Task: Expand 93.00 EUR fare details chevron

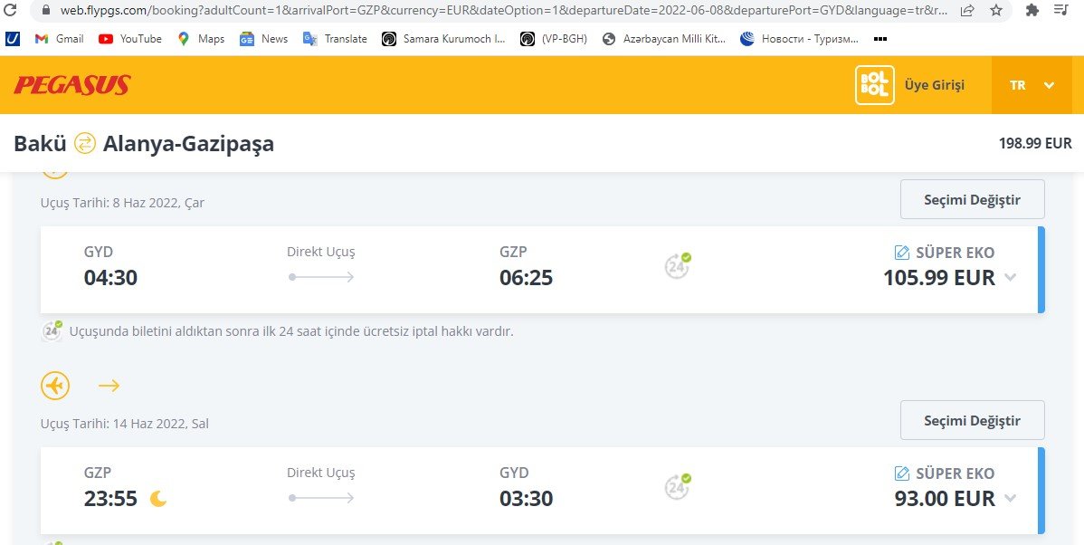Action: tap(1010, 498)
